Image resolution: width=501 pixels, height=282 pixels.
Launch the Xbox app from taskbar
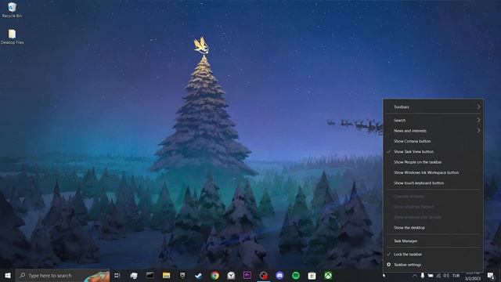(x=328, y=275)
